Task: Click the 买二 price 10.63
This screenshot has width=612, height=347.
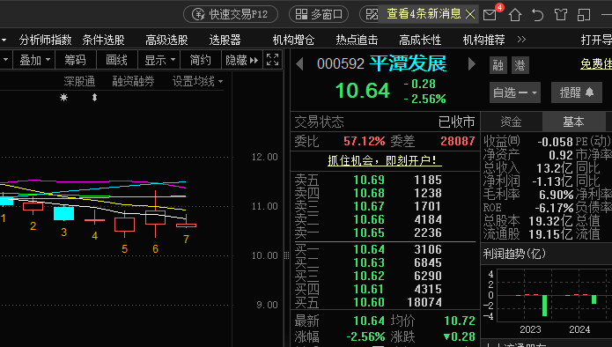Action: tap(369, 262)
